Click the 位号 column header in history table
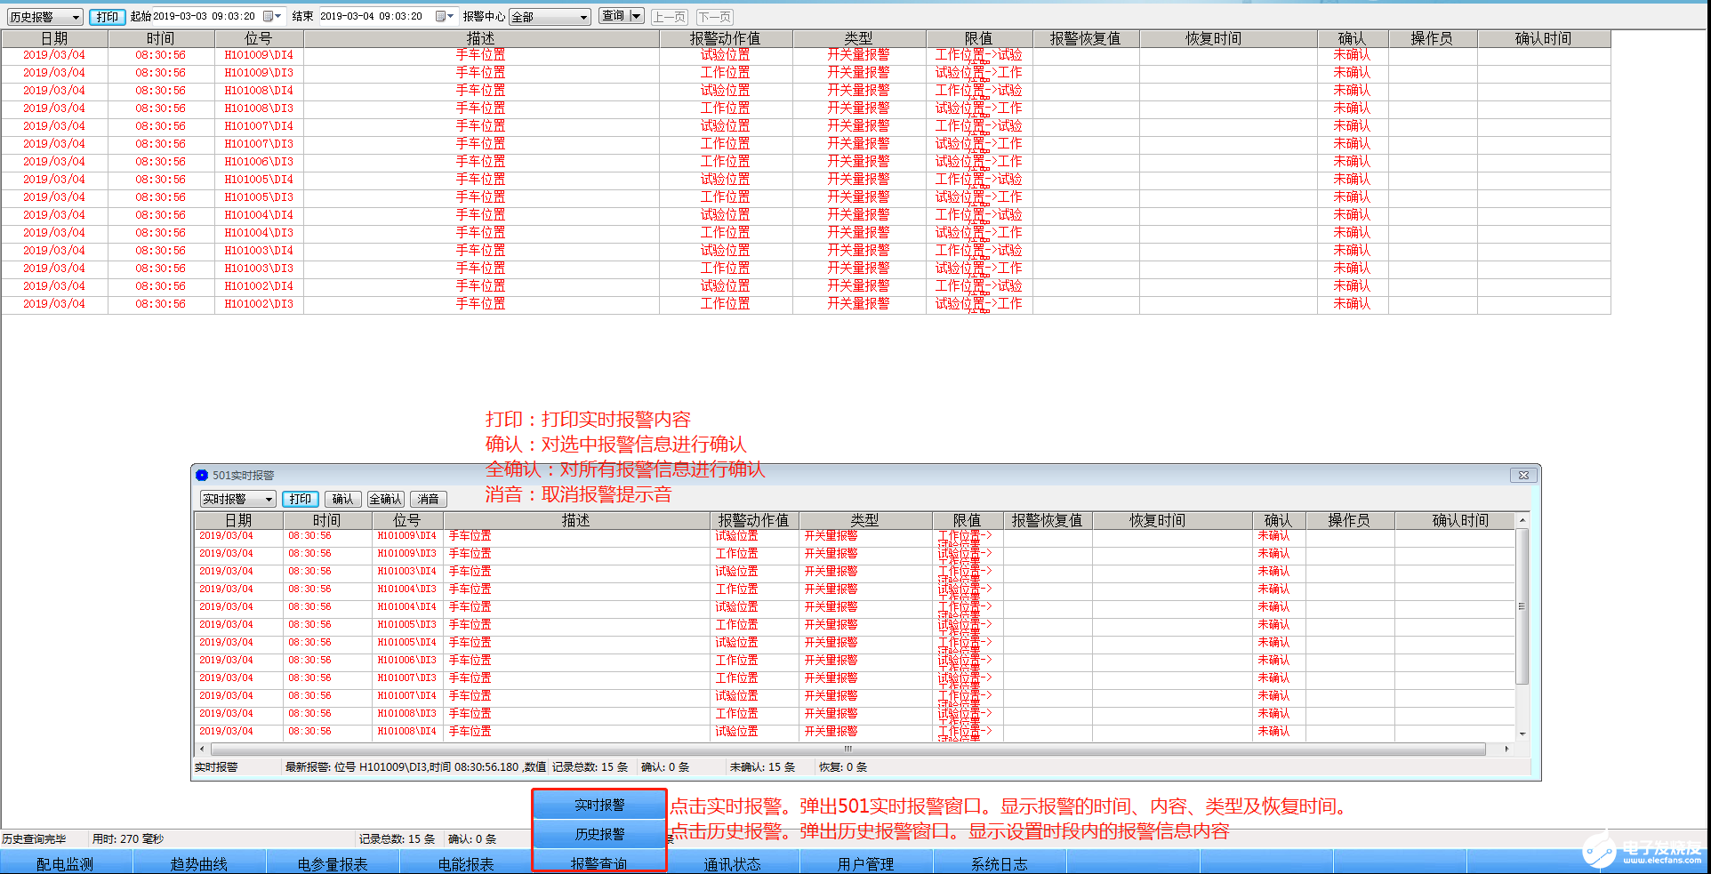This screenshot has width=1711, height=874. tap(259, 38)
